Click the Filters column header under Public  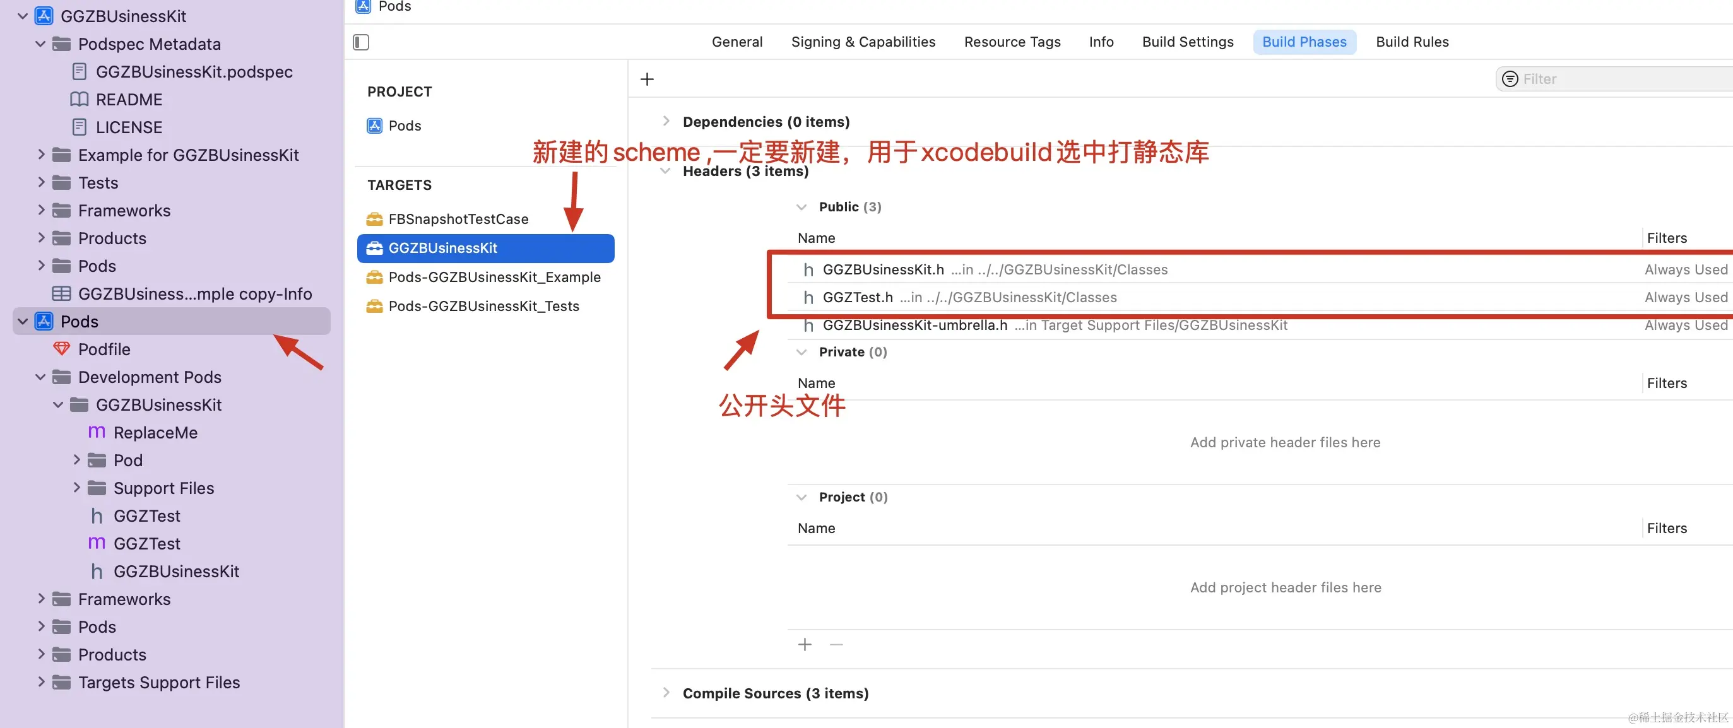pyautogui.click(x=1666, y=238)
